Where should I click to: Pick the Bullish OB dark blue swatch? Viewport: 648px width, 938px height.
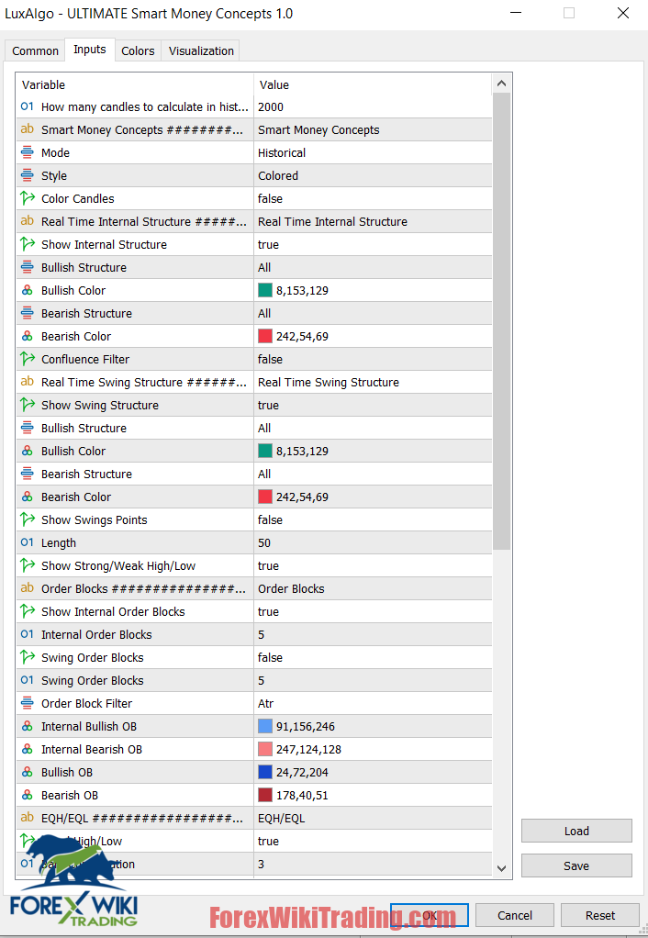265,772
